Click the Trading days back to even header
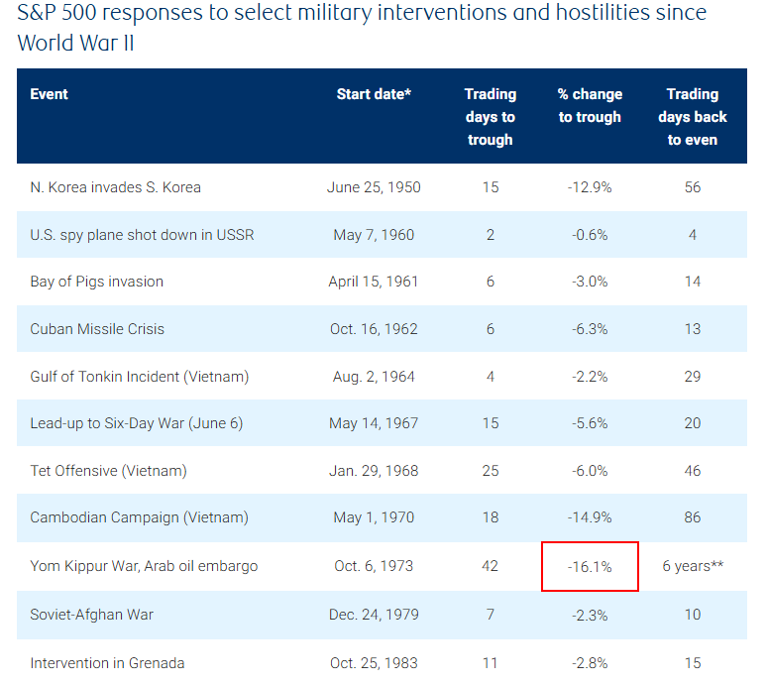The width and height of the screenshot is (767, 684). [692, 117]
